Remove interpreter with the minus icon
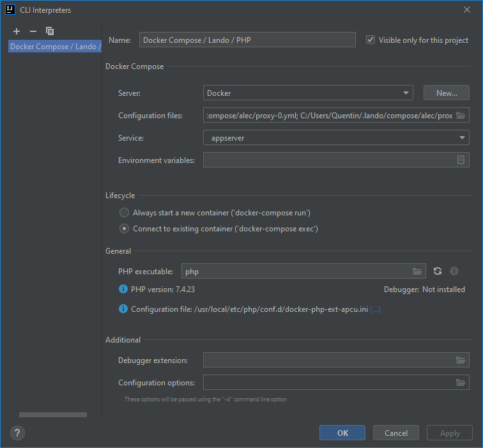 click(x=33, y=31)
